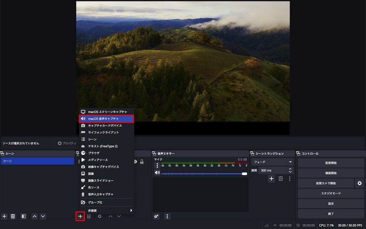
Task: Select キャプチャカードデバイス source option
Action: [x=107, y=125]
